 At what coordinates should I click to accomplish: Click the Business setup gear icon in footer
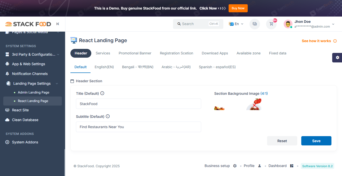(x=235, y=166)
